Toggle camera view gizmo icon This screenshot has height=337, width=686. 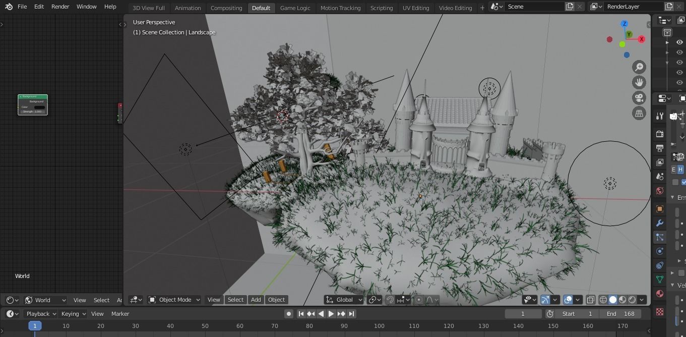tap(639, 98)
